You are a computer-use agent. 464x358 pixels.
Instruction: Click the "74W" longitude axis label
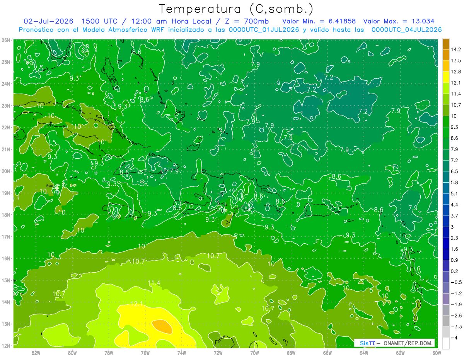tap(182, 353)
